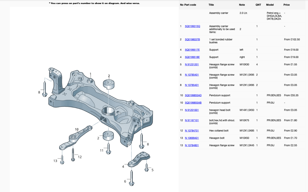The width and height of the screenshot is (308, 192).
Task: Select Support right part 5Q0199518E
Action: [192, 57]
